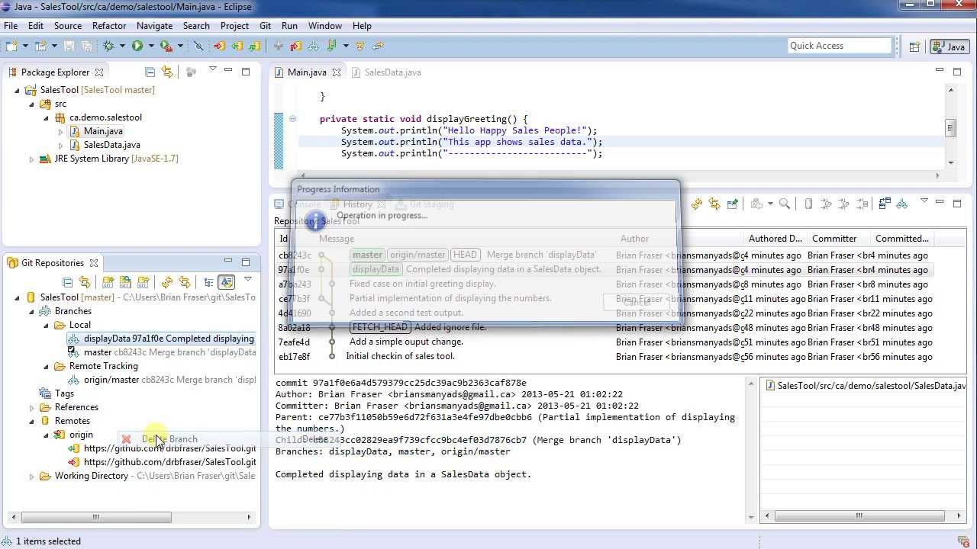Toggle Link with Editor in History view
This screenshot has height=549, width=977.
(714, 204)
